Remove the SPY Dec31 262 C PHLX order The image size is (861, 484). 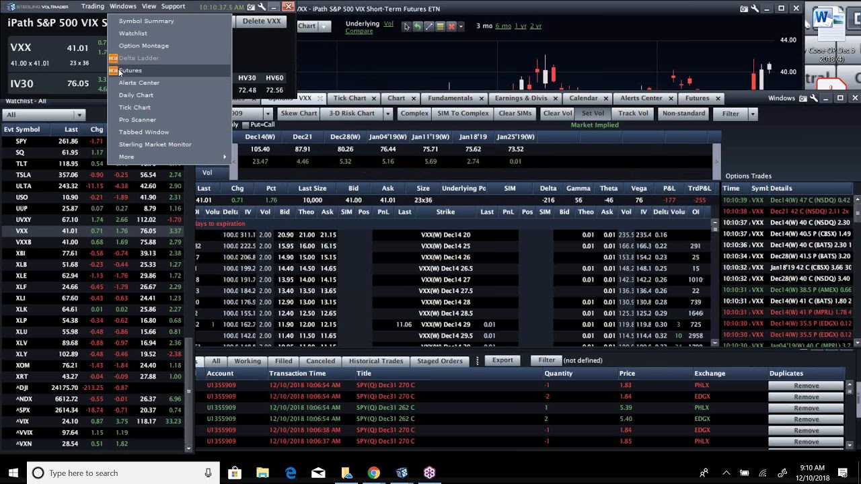click(x=806, y=408)
